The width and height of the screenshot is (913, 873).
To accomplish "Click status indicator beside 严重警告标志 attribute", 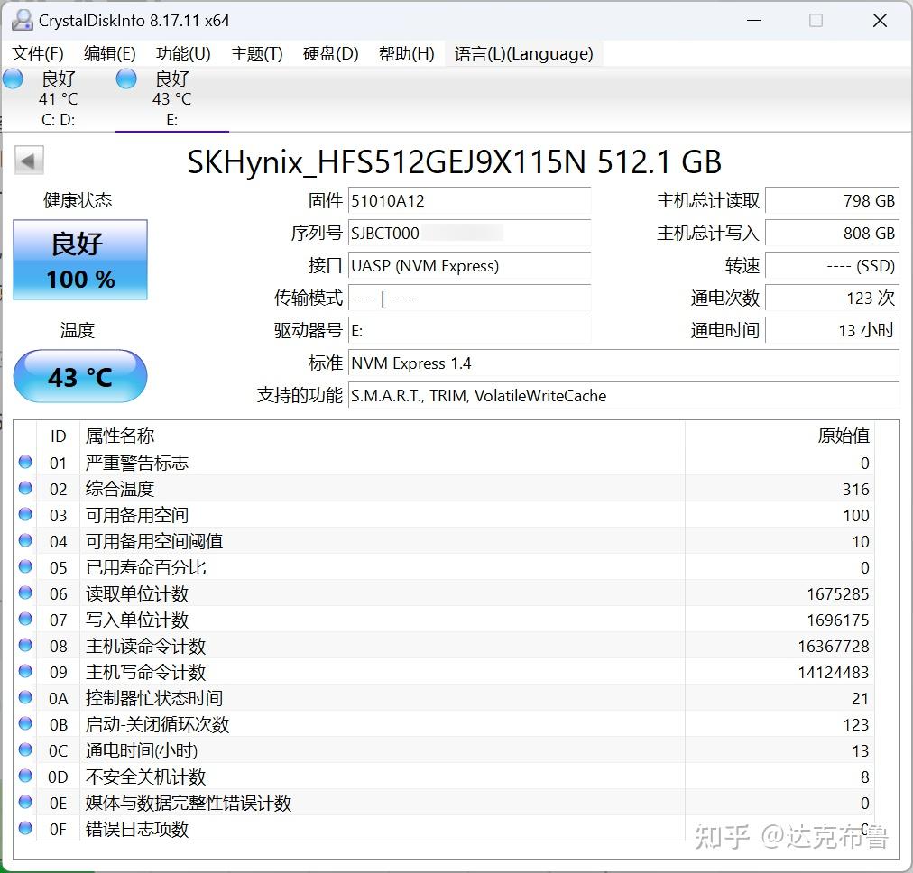I will pos(24,462).
